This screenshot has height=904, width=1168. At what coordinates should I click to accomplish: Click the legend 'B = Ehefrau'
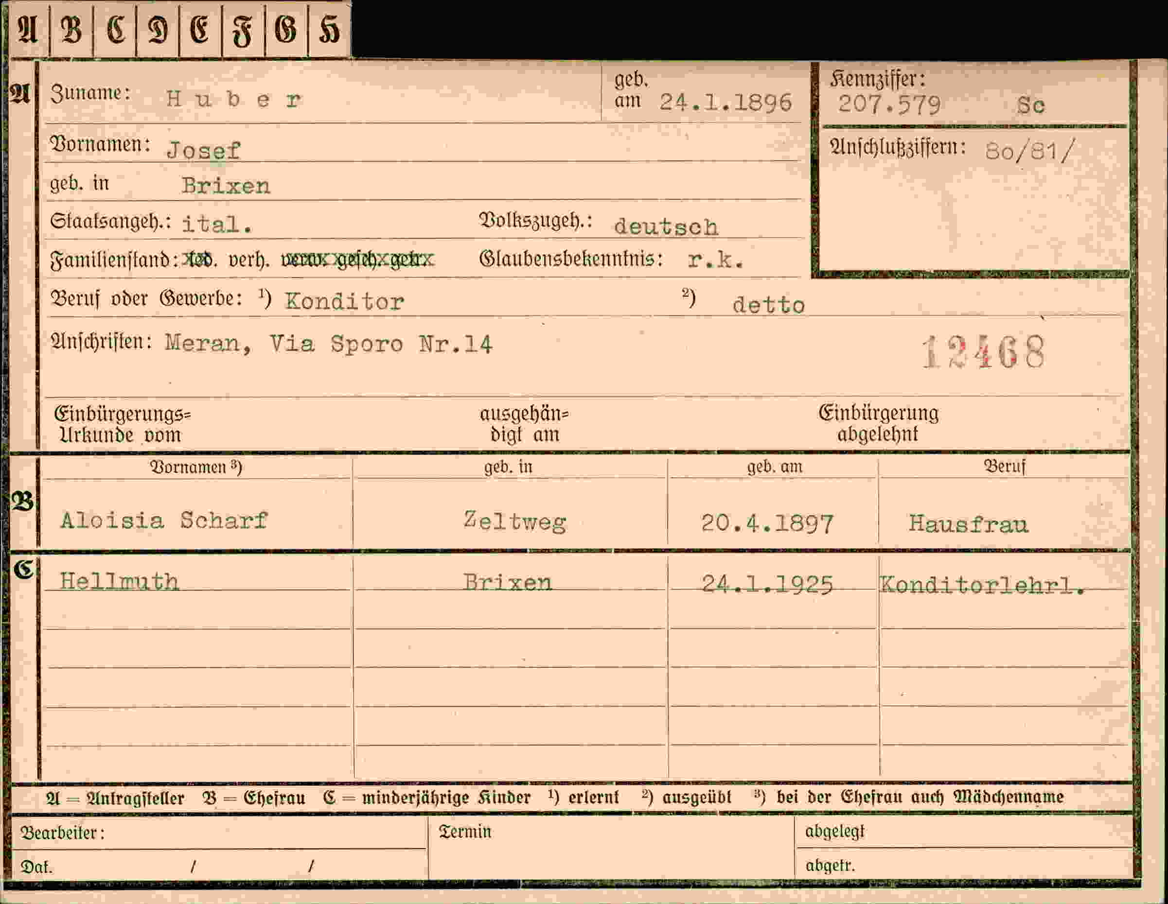[x=254, y=799]
